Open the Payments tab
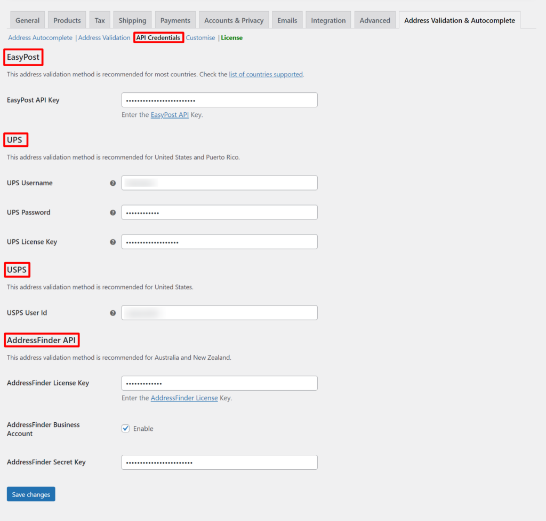The width and height of the screenshot is (546, 521). (175, 20)
